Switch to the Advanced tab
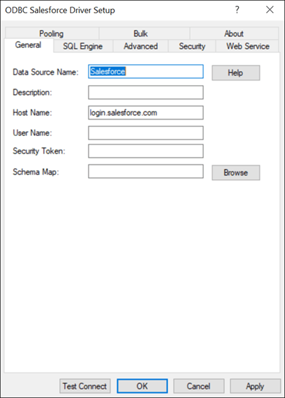The height and width of the screenshot is (398, 285). [141, 46]
